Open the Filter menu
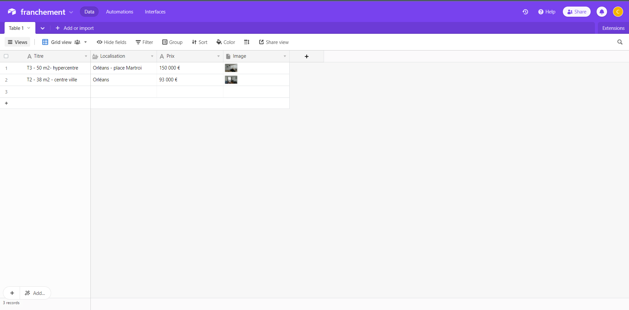Screen dimensions: 629x310 click(x=144, y=42)
